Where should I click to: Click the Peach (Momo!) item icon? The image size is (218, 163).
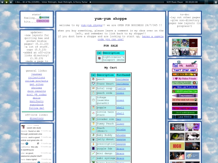93,129
